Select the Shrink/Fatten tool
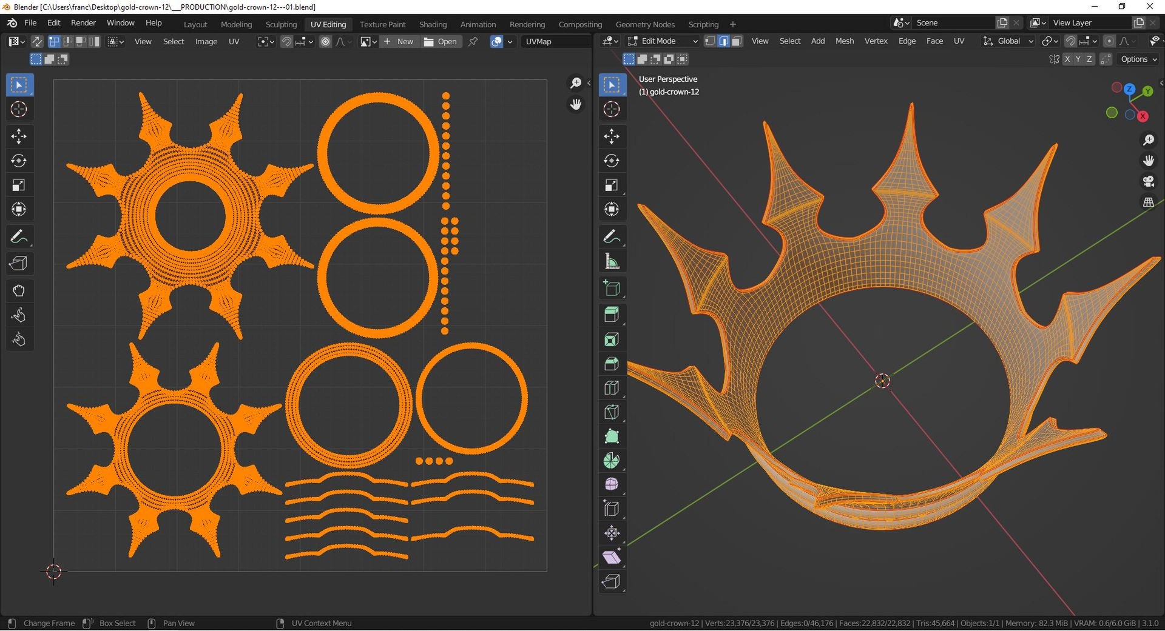 pyautogui.click(x=612, y=533)
